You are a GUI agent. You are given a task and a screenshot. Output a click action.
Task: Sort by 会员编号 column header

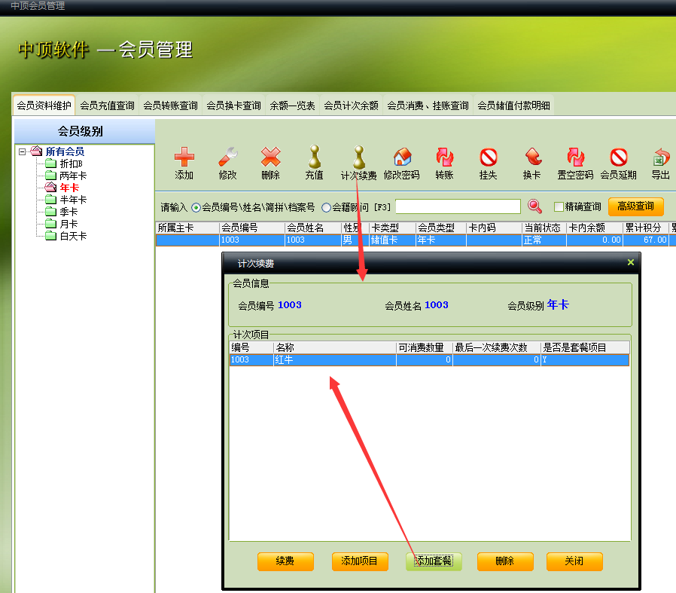point(251,228)
